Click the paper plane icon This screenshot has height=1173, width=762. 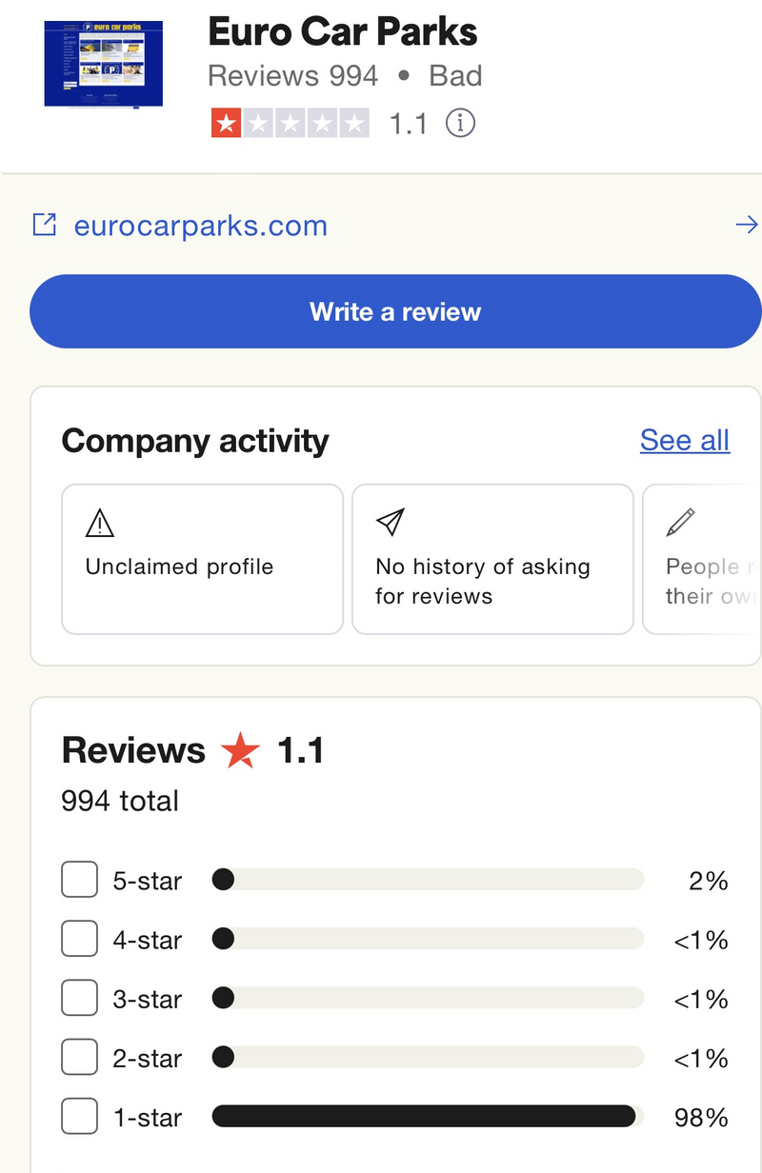click(390, 522)
